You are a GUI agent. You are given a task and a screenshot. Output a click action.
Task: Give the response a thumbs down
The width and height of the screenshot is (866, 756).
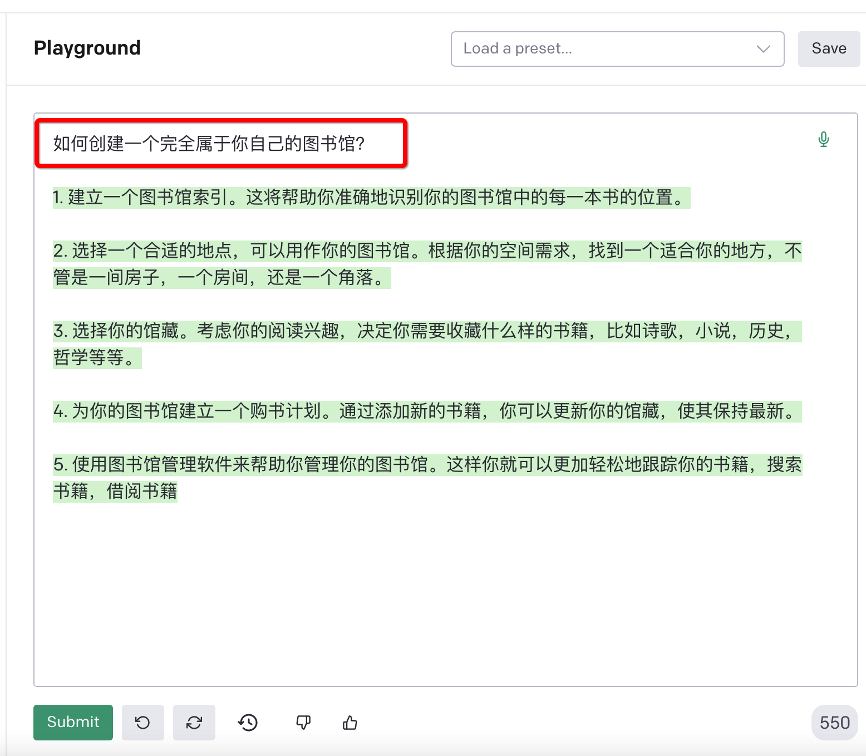tap(302, 722)
